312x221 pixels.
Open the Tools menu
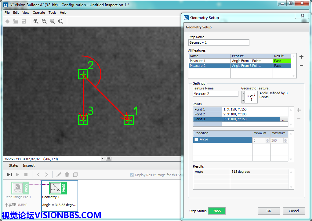53,13
